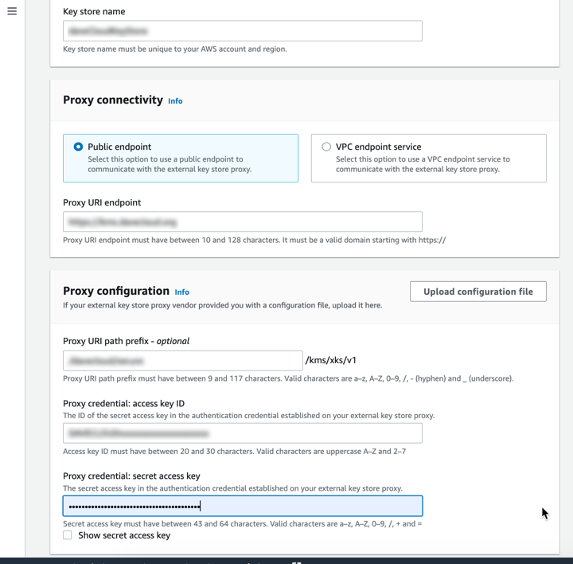The height and width of the screenshot is (564, 573).
Task: Open the hamburger navigation menu
Action: coord(12,12)
